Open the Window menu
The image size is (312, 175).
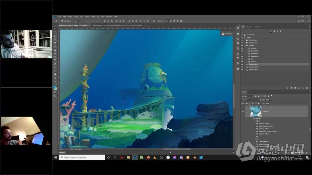[x=109, y=17]
